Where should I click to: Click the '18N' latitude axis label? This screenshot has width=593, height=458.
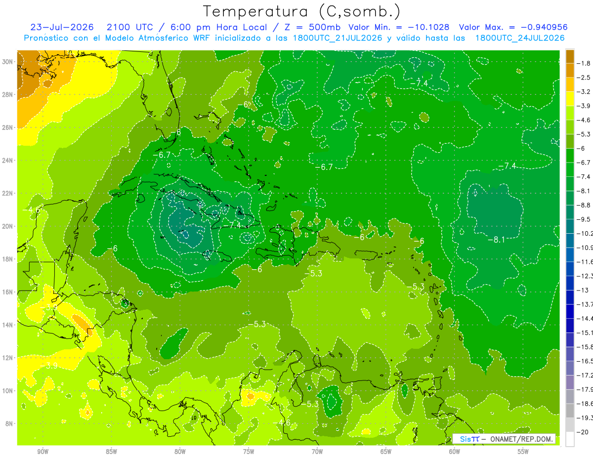[8, 259]
